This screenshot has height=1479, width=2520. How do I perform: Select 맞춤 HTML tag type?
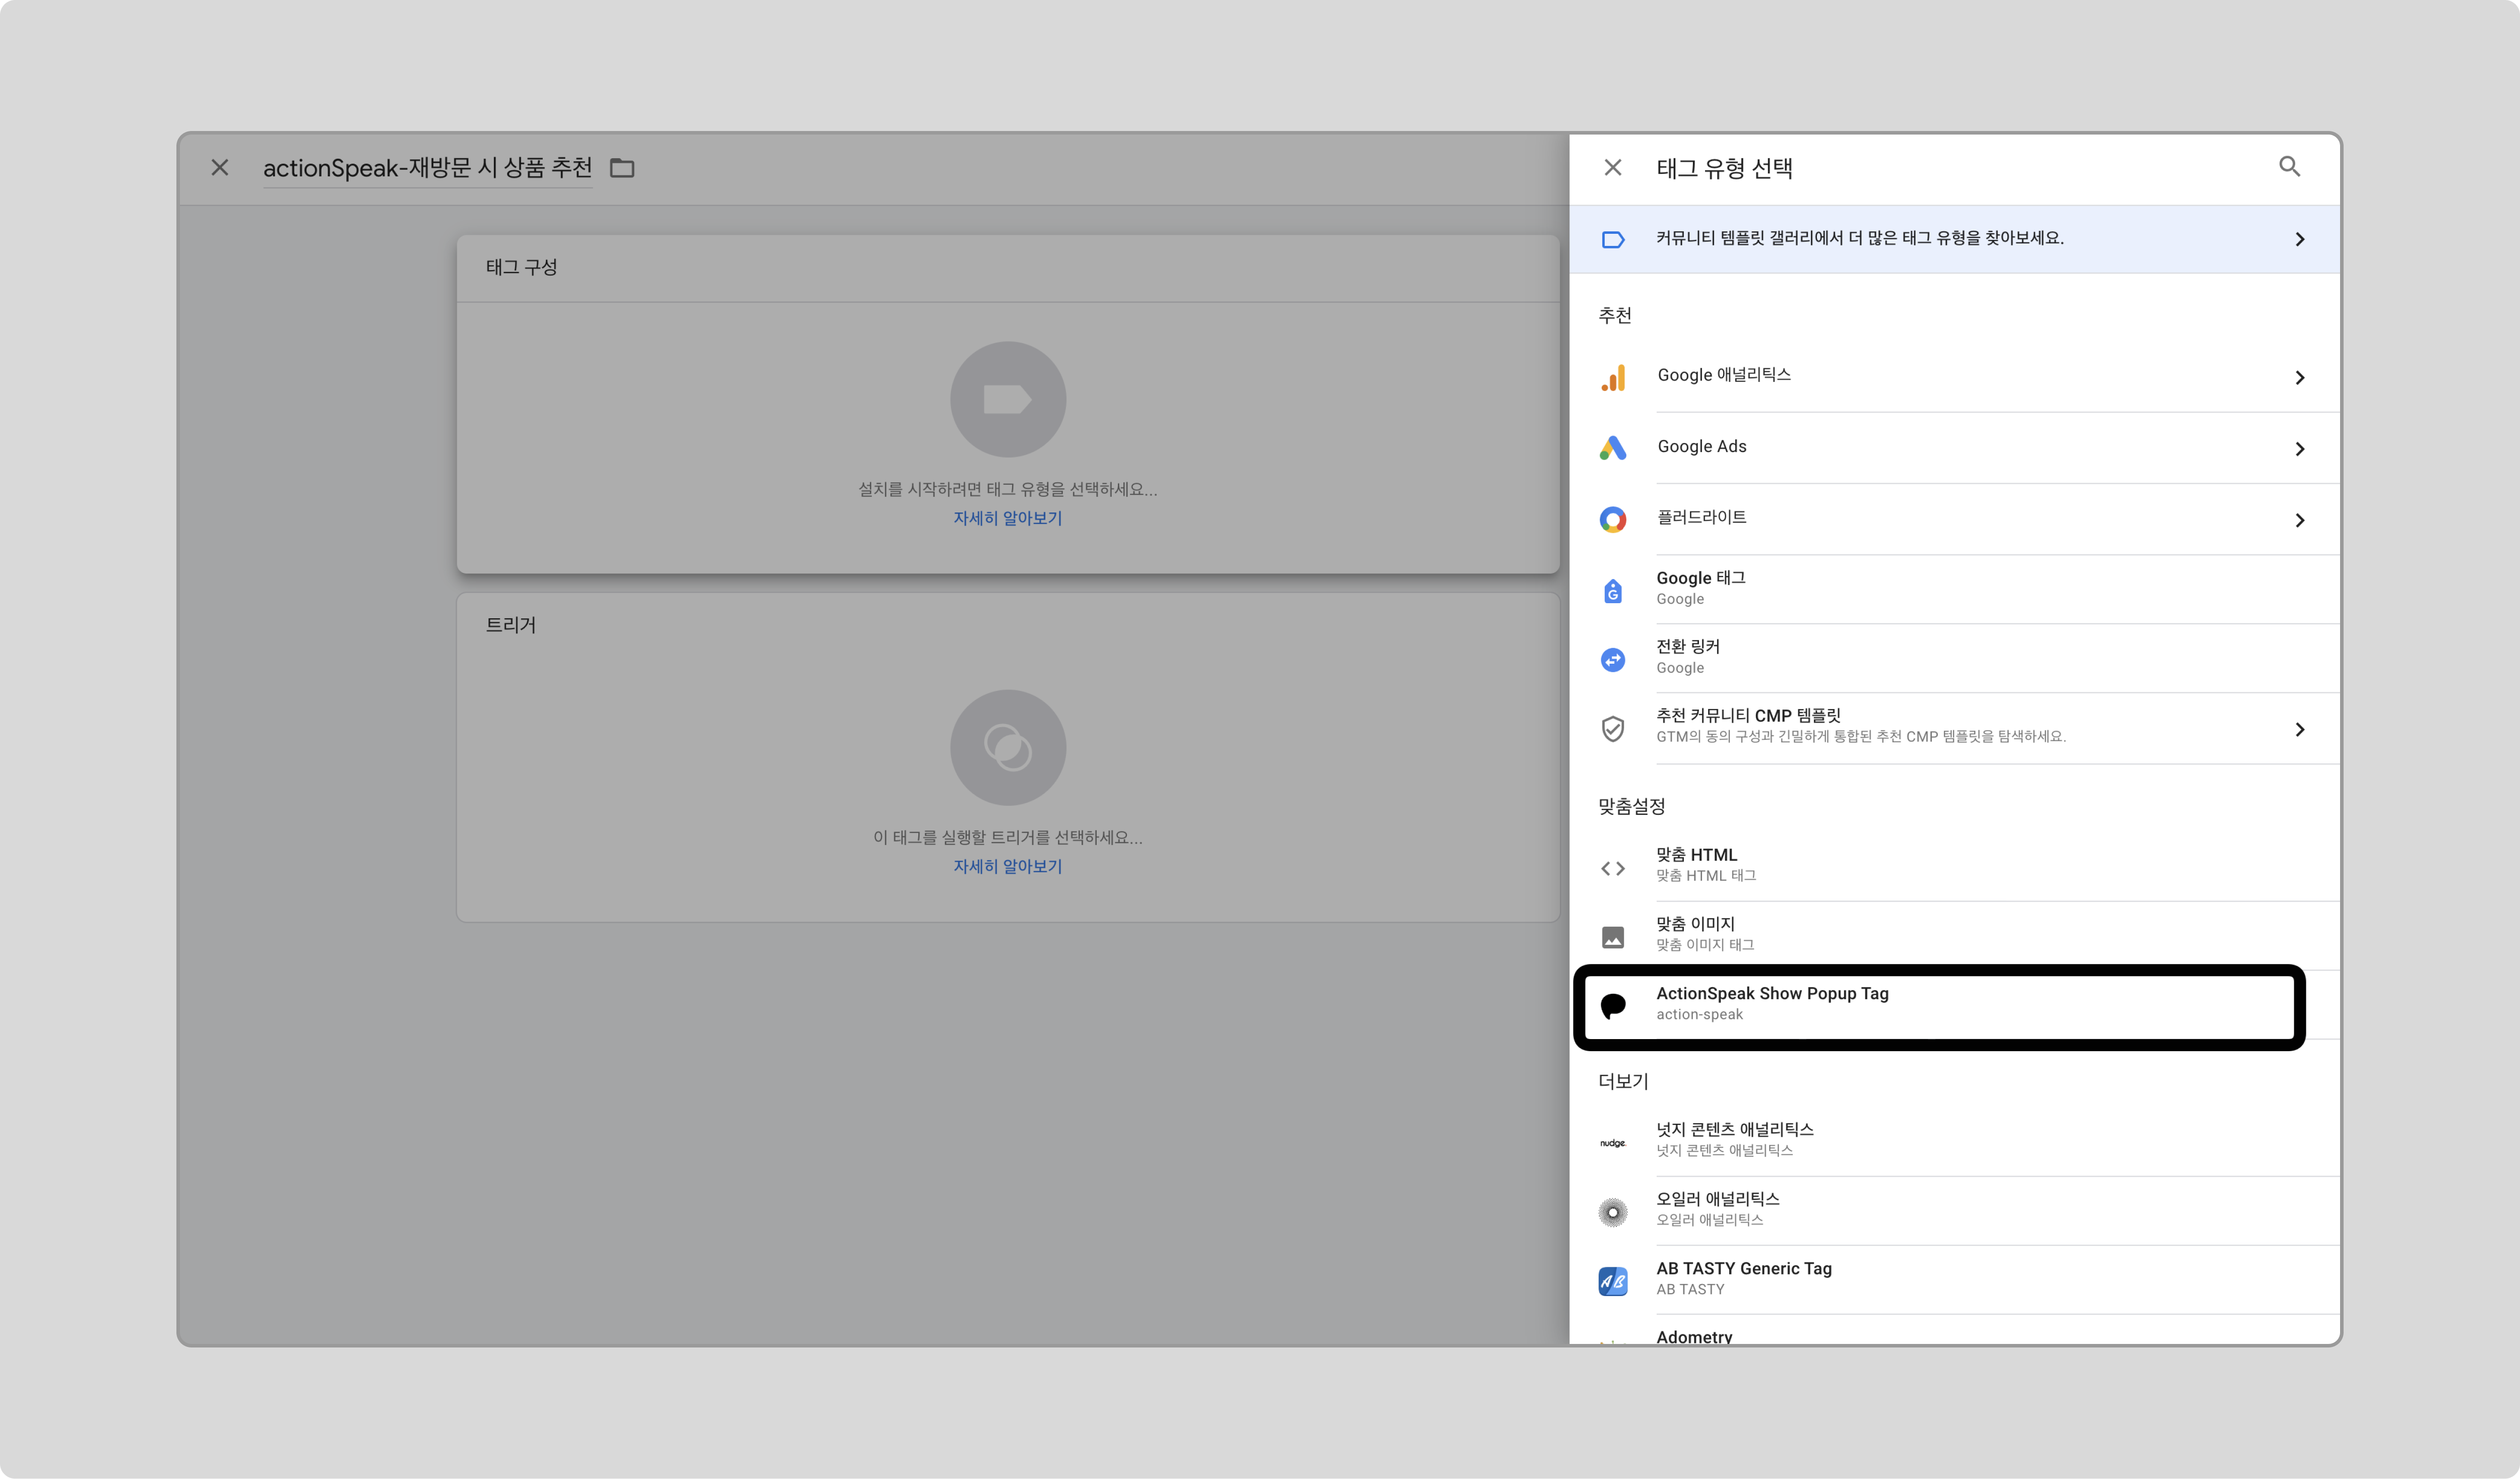click(x=1954, y=866)
